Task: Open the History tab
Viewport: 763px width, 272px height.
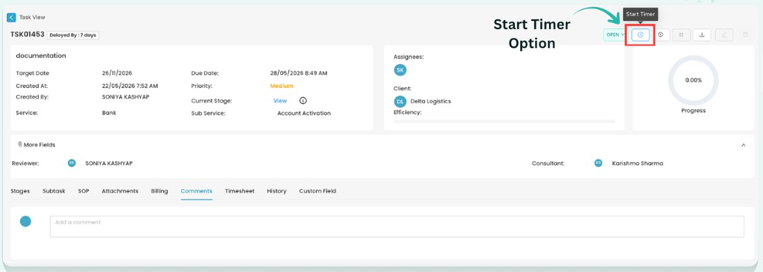Action: click(x=276, y=192)
